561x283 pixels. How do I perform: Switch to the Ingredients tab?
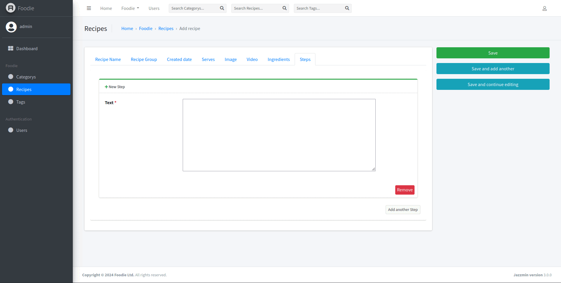click(279, 60)
